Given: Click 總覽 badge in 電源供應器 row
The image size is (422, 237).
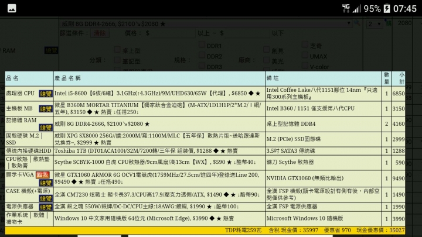Looking at the screenshot, I should [x=46, y=207].
